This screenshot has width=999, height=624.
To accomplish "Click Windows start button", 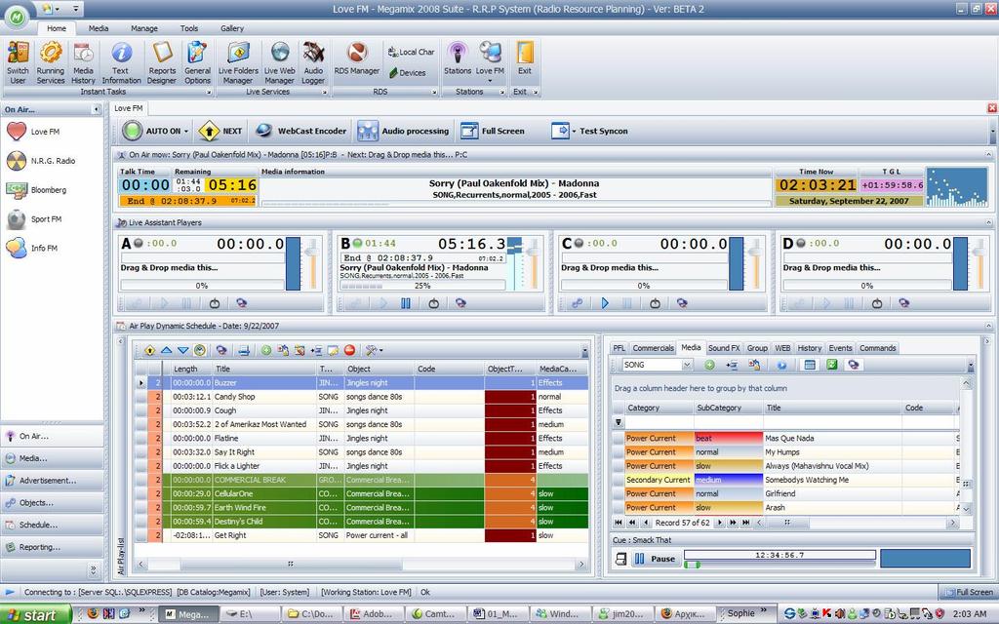I will 35,614.
